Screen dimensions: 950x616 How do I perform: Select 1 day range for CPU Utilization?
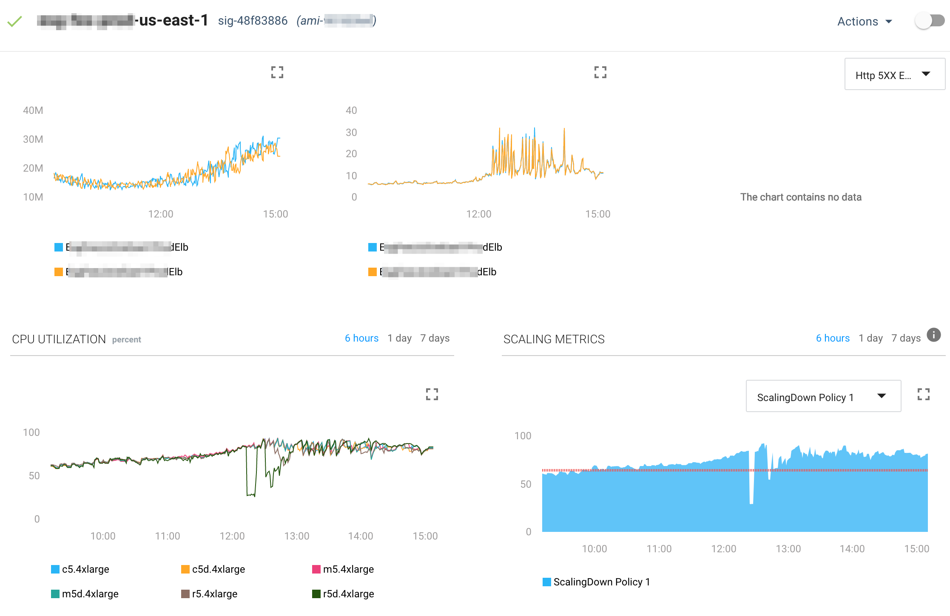(399, 338)
